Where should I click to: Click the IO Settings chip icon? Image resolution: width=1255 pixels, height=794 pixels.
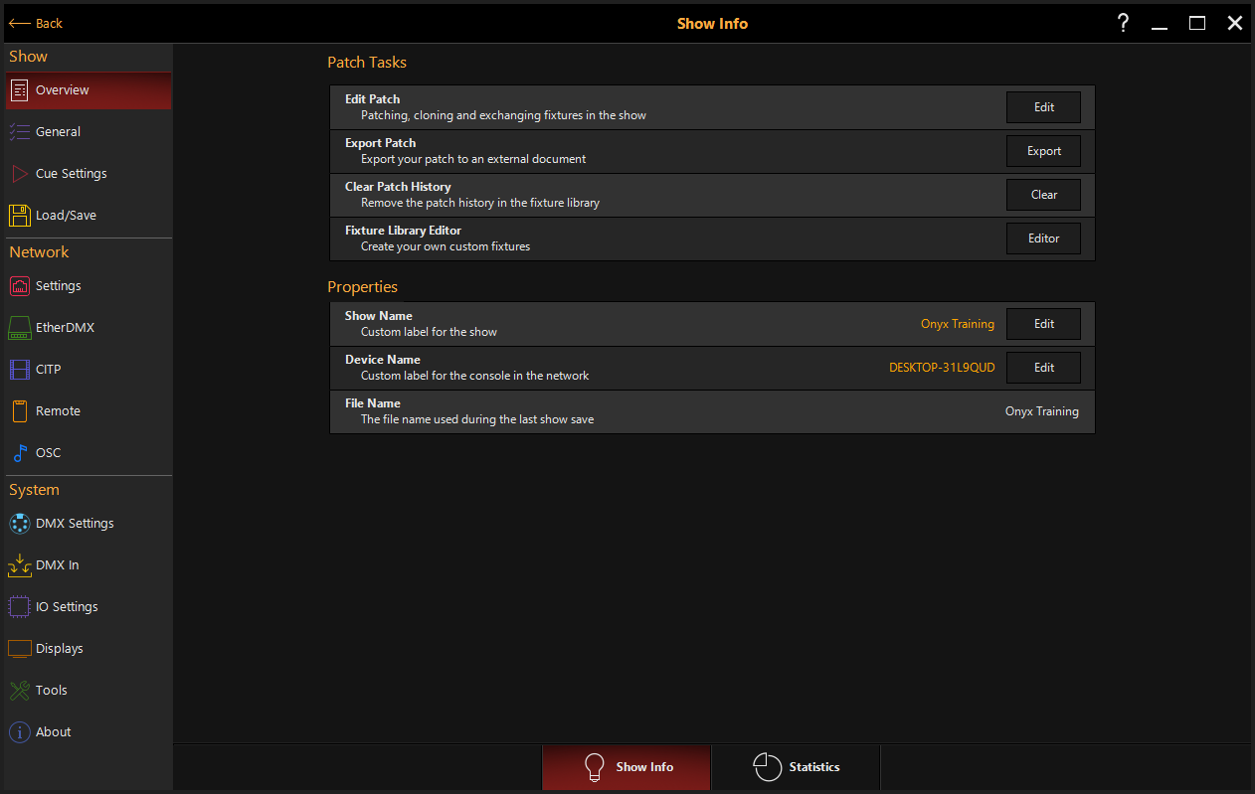19,607
